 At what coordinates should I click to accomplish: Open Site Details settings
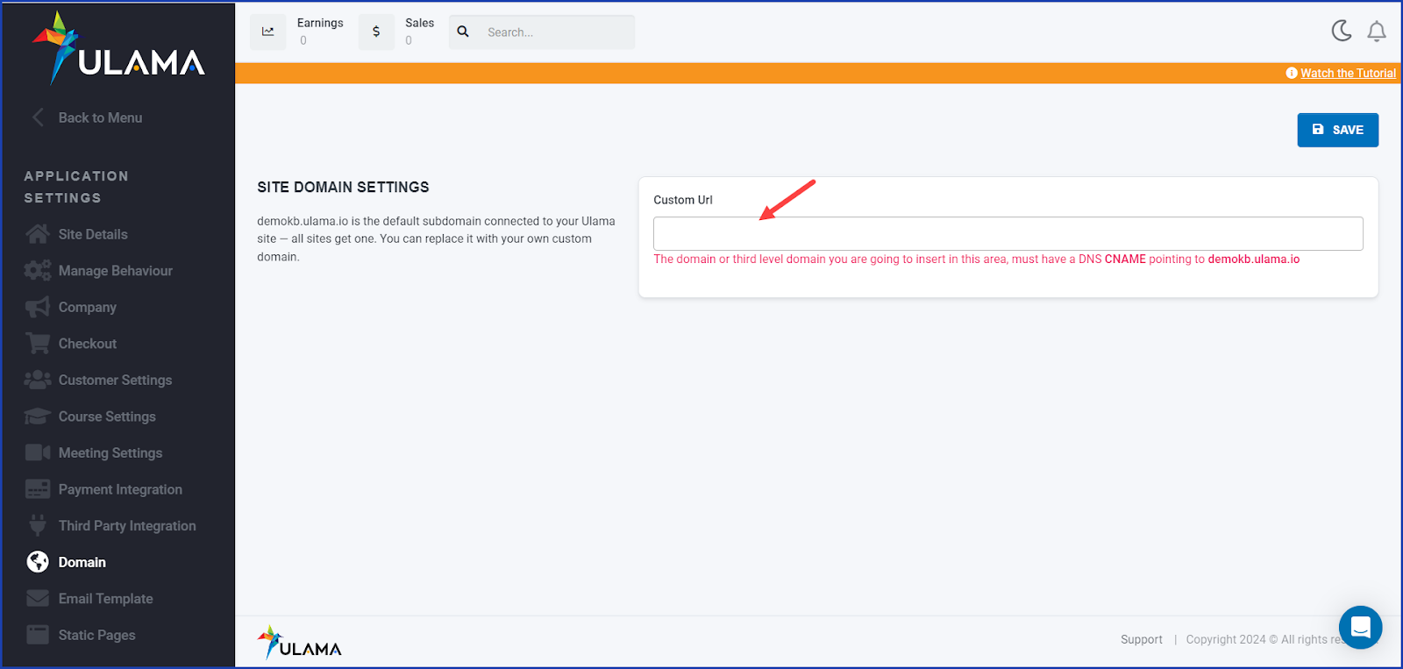click(x=93, y=234)
